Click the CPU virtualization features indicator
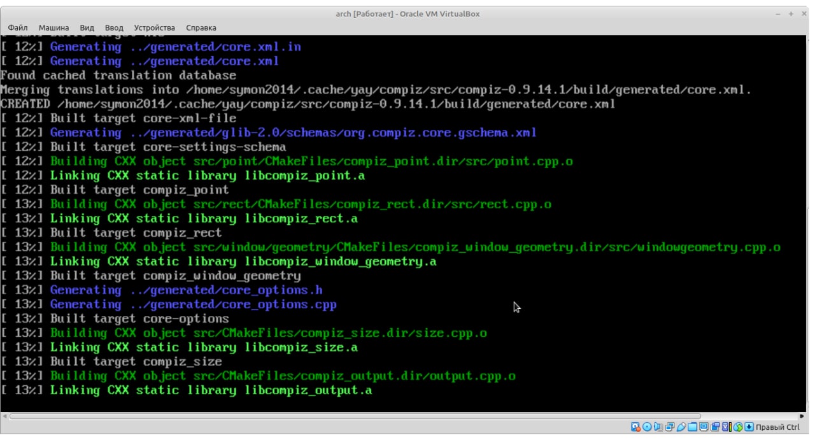The height and width of the screenshot is (440, 815). coord(726,427)
